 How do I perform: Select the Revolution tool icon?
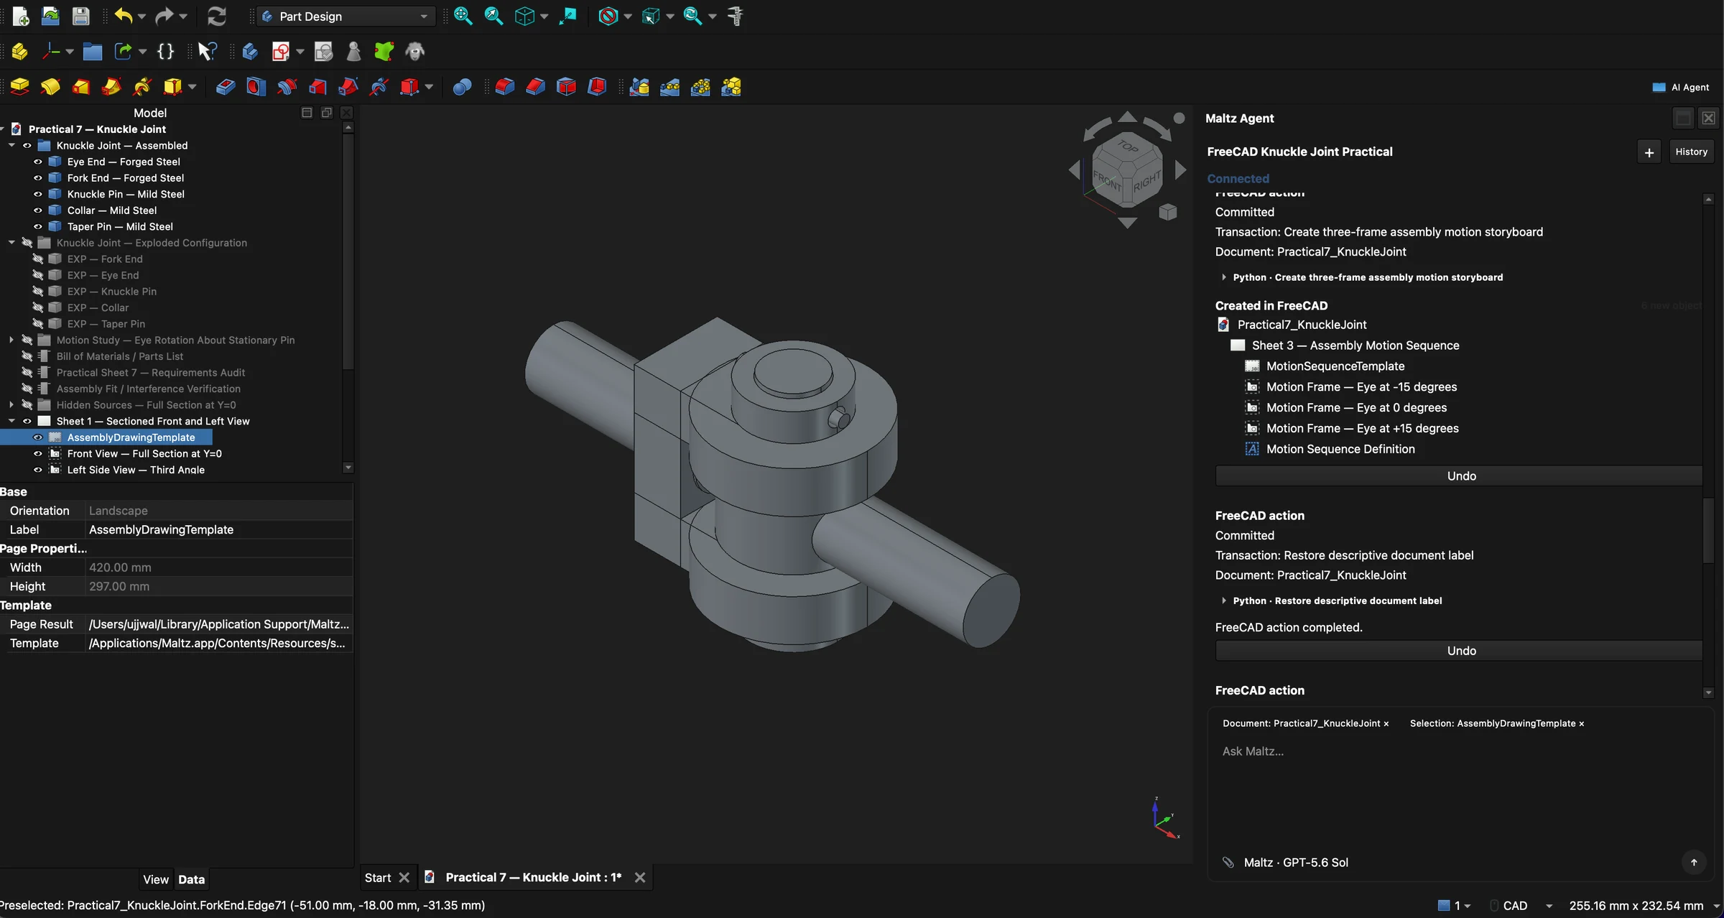(50, 87)
